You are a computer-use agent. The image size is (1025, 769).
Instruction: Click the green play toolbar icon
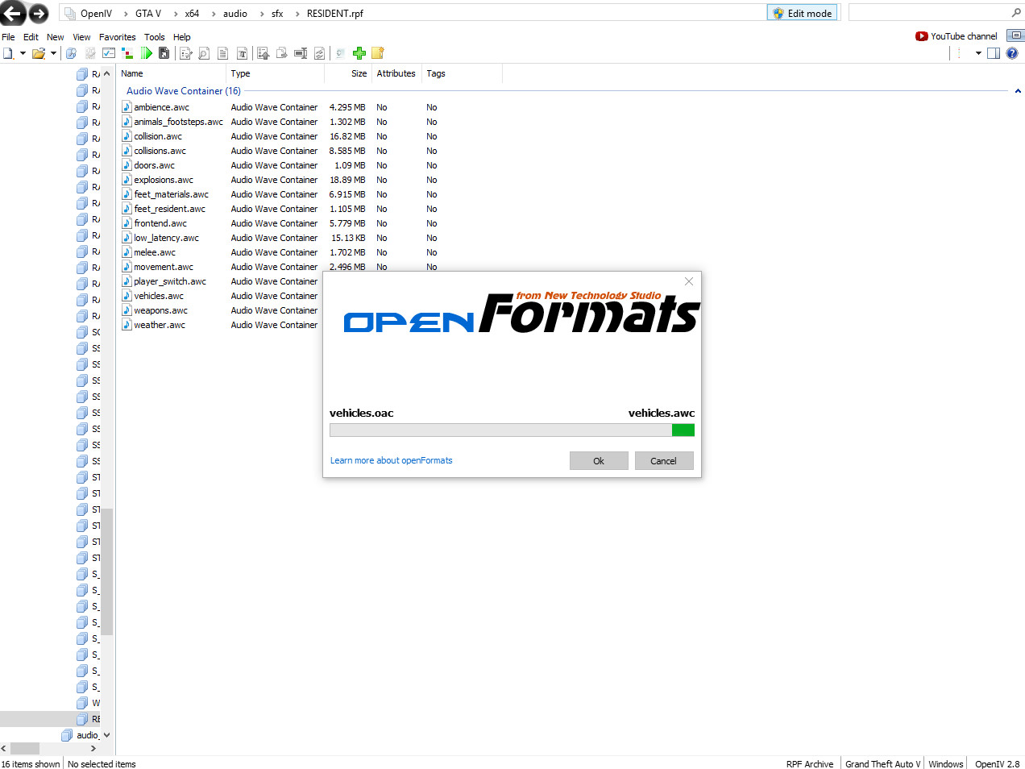pyautogui.click(x=146, y=53)
